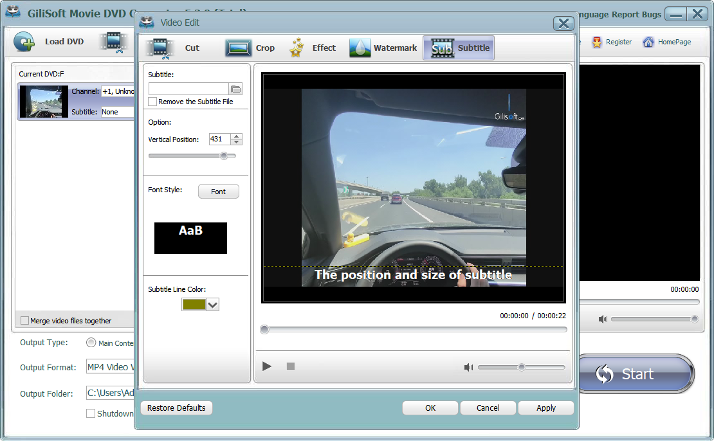Click the Crop screen icon
This screenshot has height=441, width=714.
pyautogui.click(x=238, y=48)
